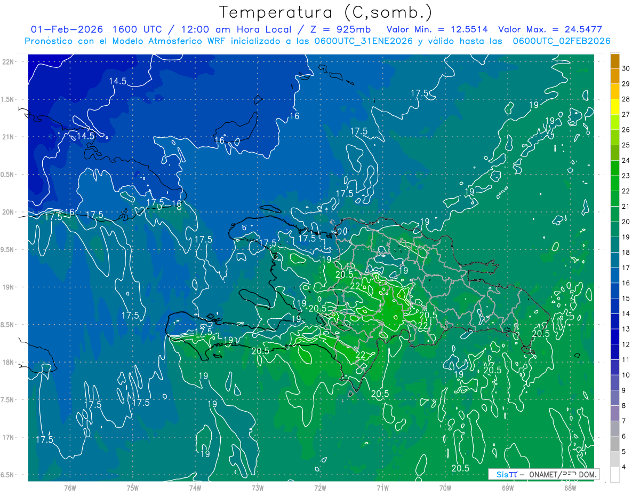Select the 'Z = 925mb' pressure level text
The height and width of the screenshot is (495, 640).
tap(340, 30)
